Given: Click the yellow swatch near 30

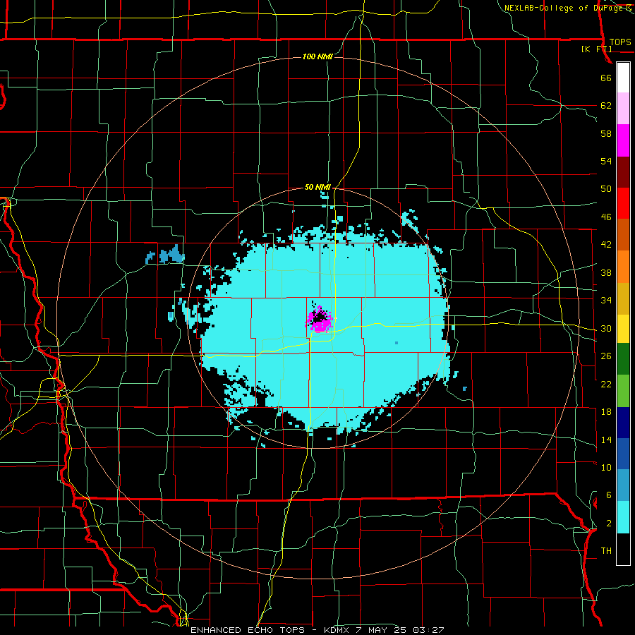Looking at the screenshot, I should pos(623,329).
